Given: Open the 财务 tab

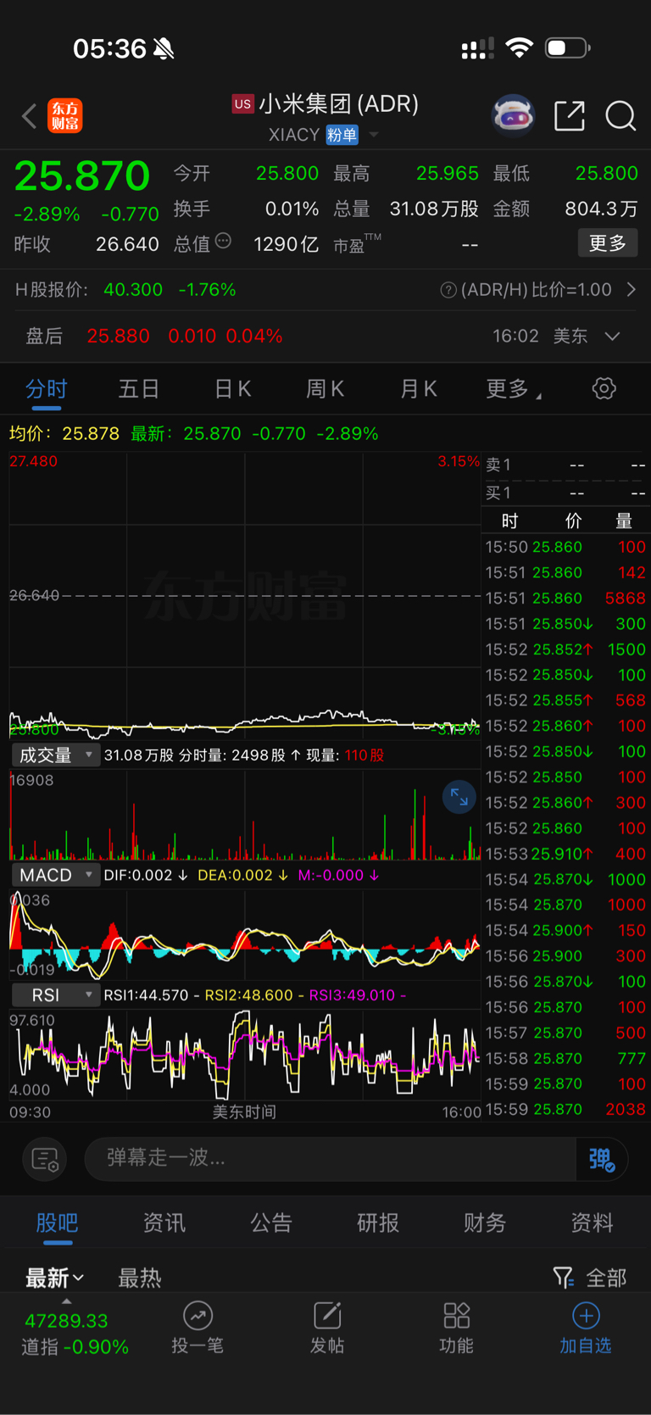Looking at the screenshot, I should click(485, 1223).
